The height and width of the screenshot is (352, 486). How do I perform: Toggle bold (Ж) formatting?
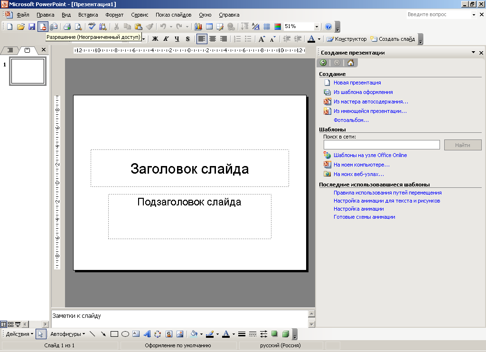tap(155, 39)
